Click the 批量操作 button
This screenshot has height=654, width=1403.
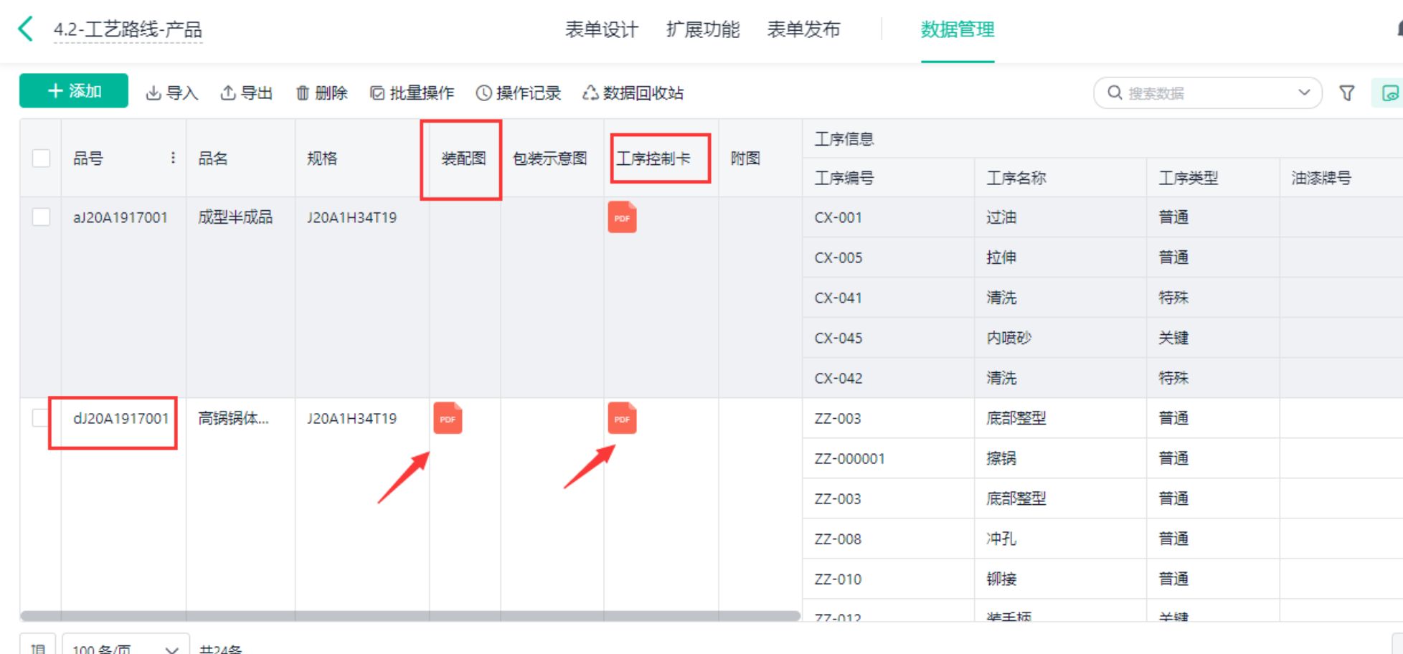[x=412, y=93]
